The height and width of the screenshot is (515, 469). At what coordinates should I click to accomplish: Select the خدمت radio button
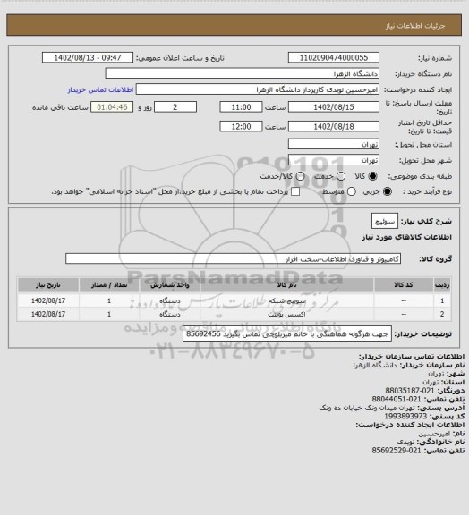tap(341, 176)
